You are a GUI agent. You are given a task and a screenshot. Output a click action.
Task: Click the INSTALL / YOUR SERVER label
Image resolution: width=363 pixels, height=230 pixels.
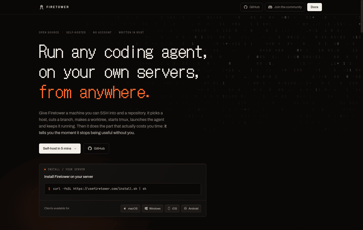[66, 170]
